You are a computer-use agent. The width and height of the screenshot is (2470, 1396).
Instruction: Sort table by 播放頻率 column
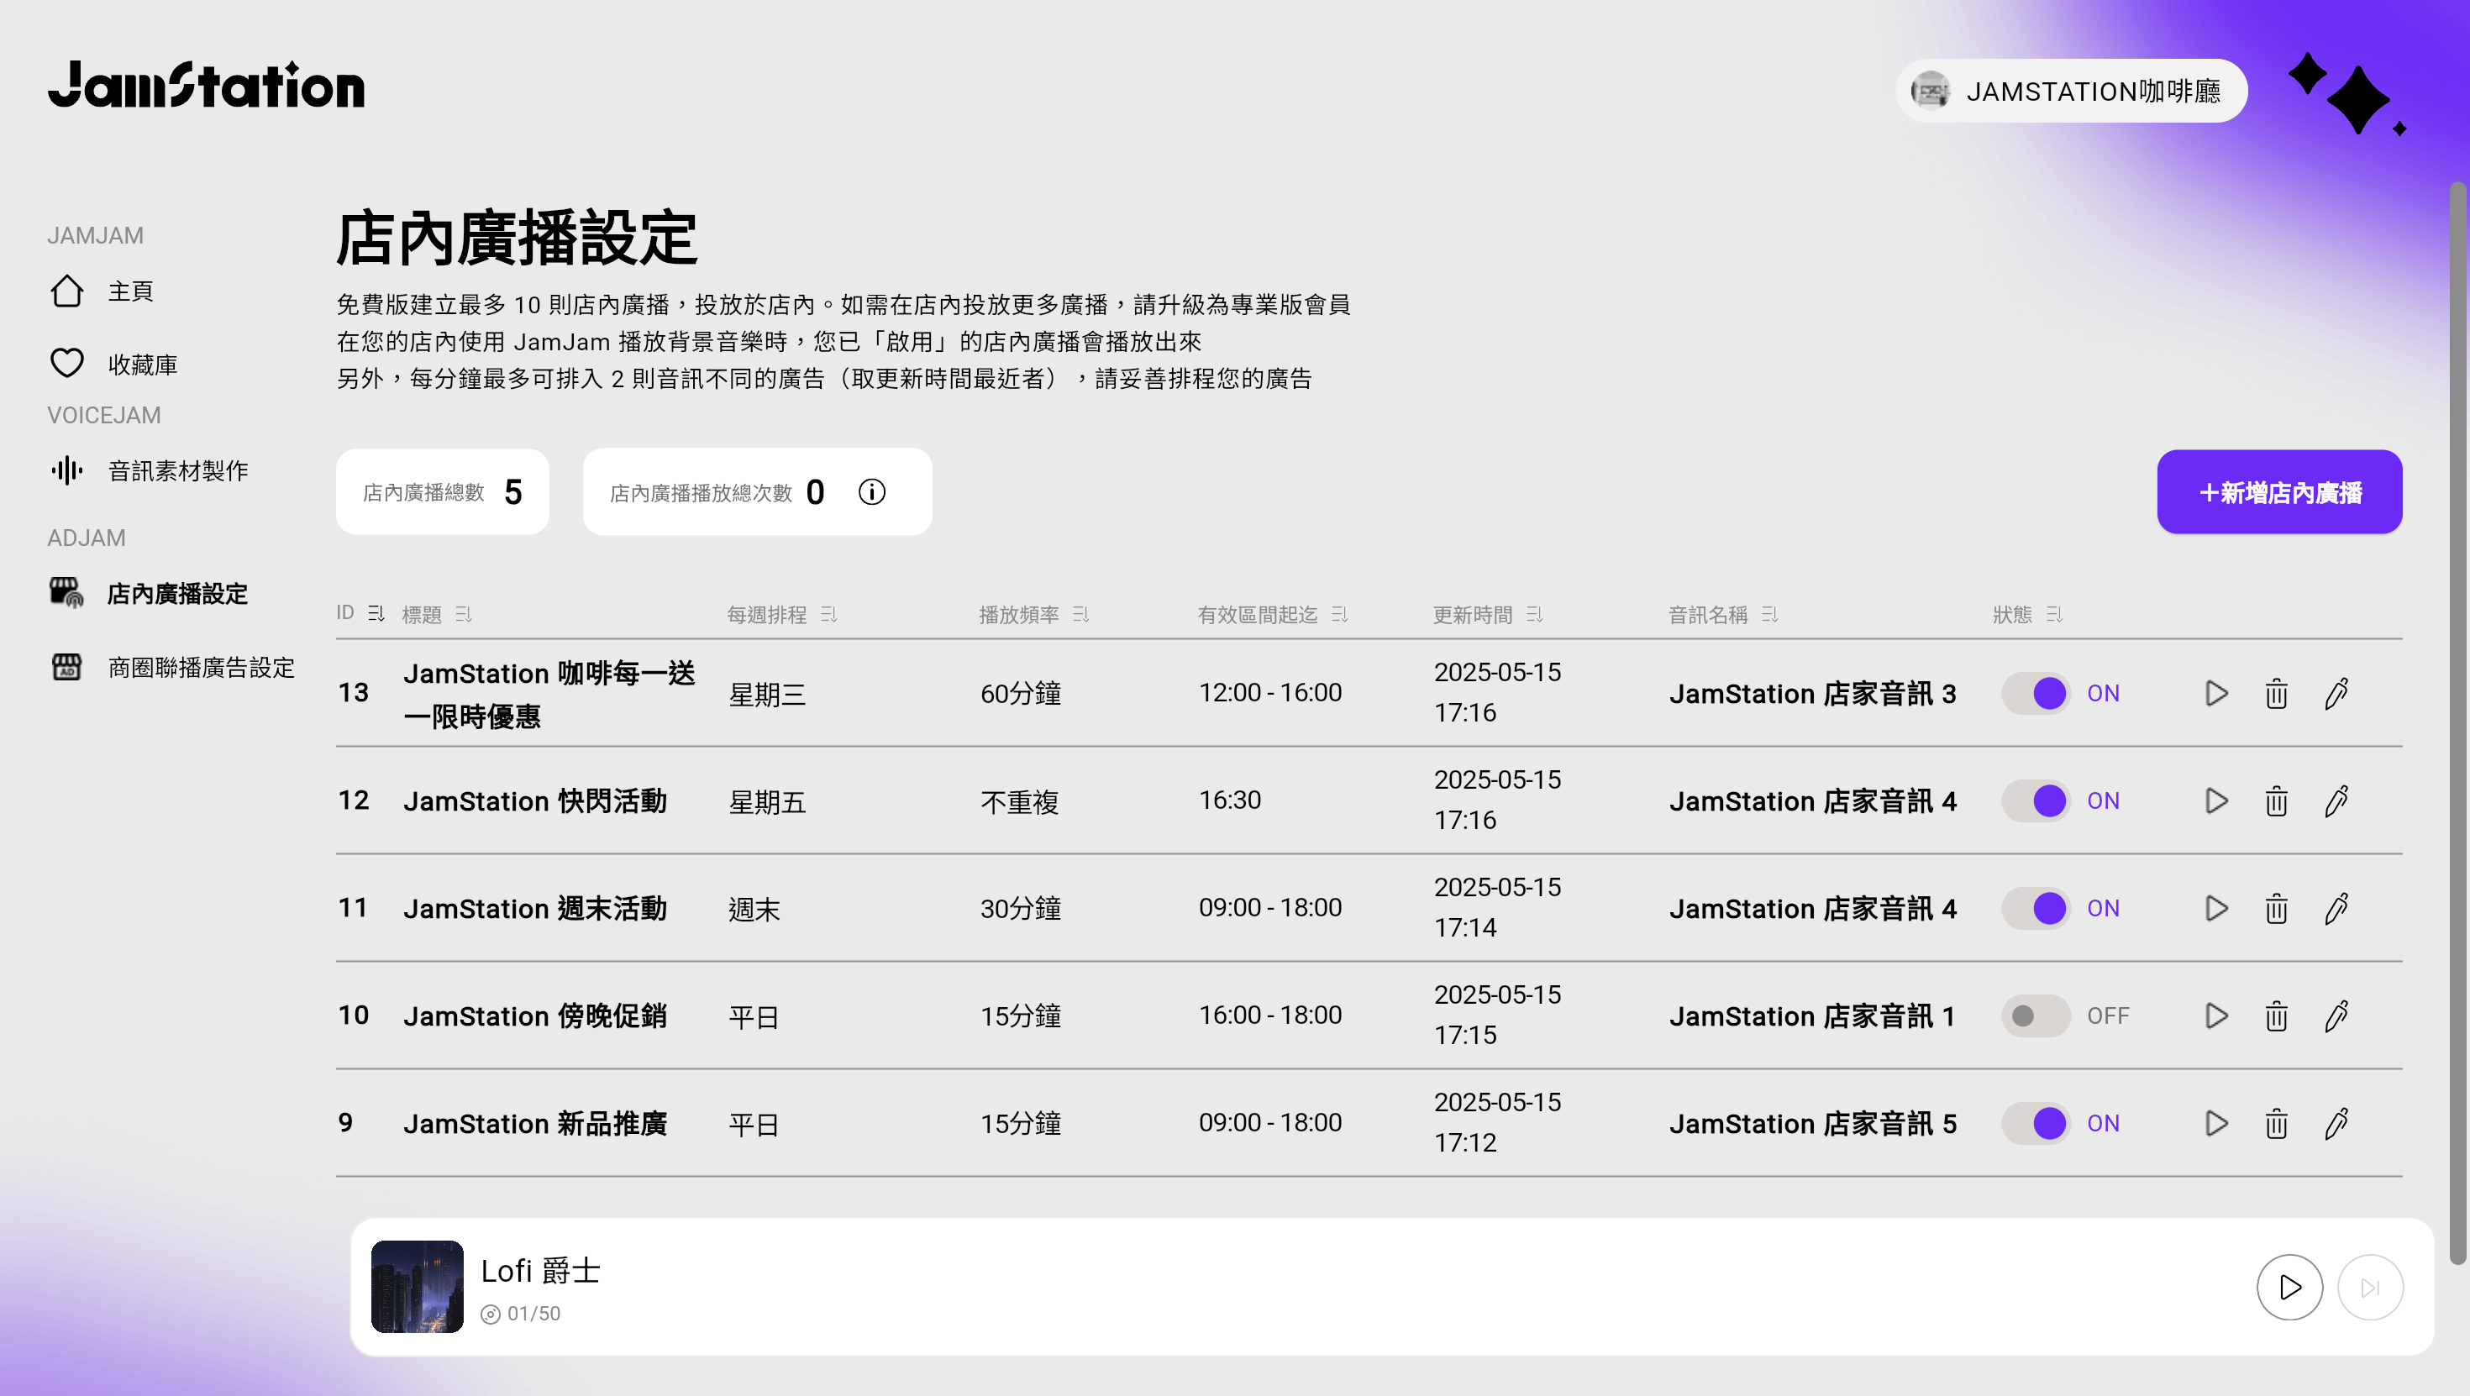(1081, 614)
